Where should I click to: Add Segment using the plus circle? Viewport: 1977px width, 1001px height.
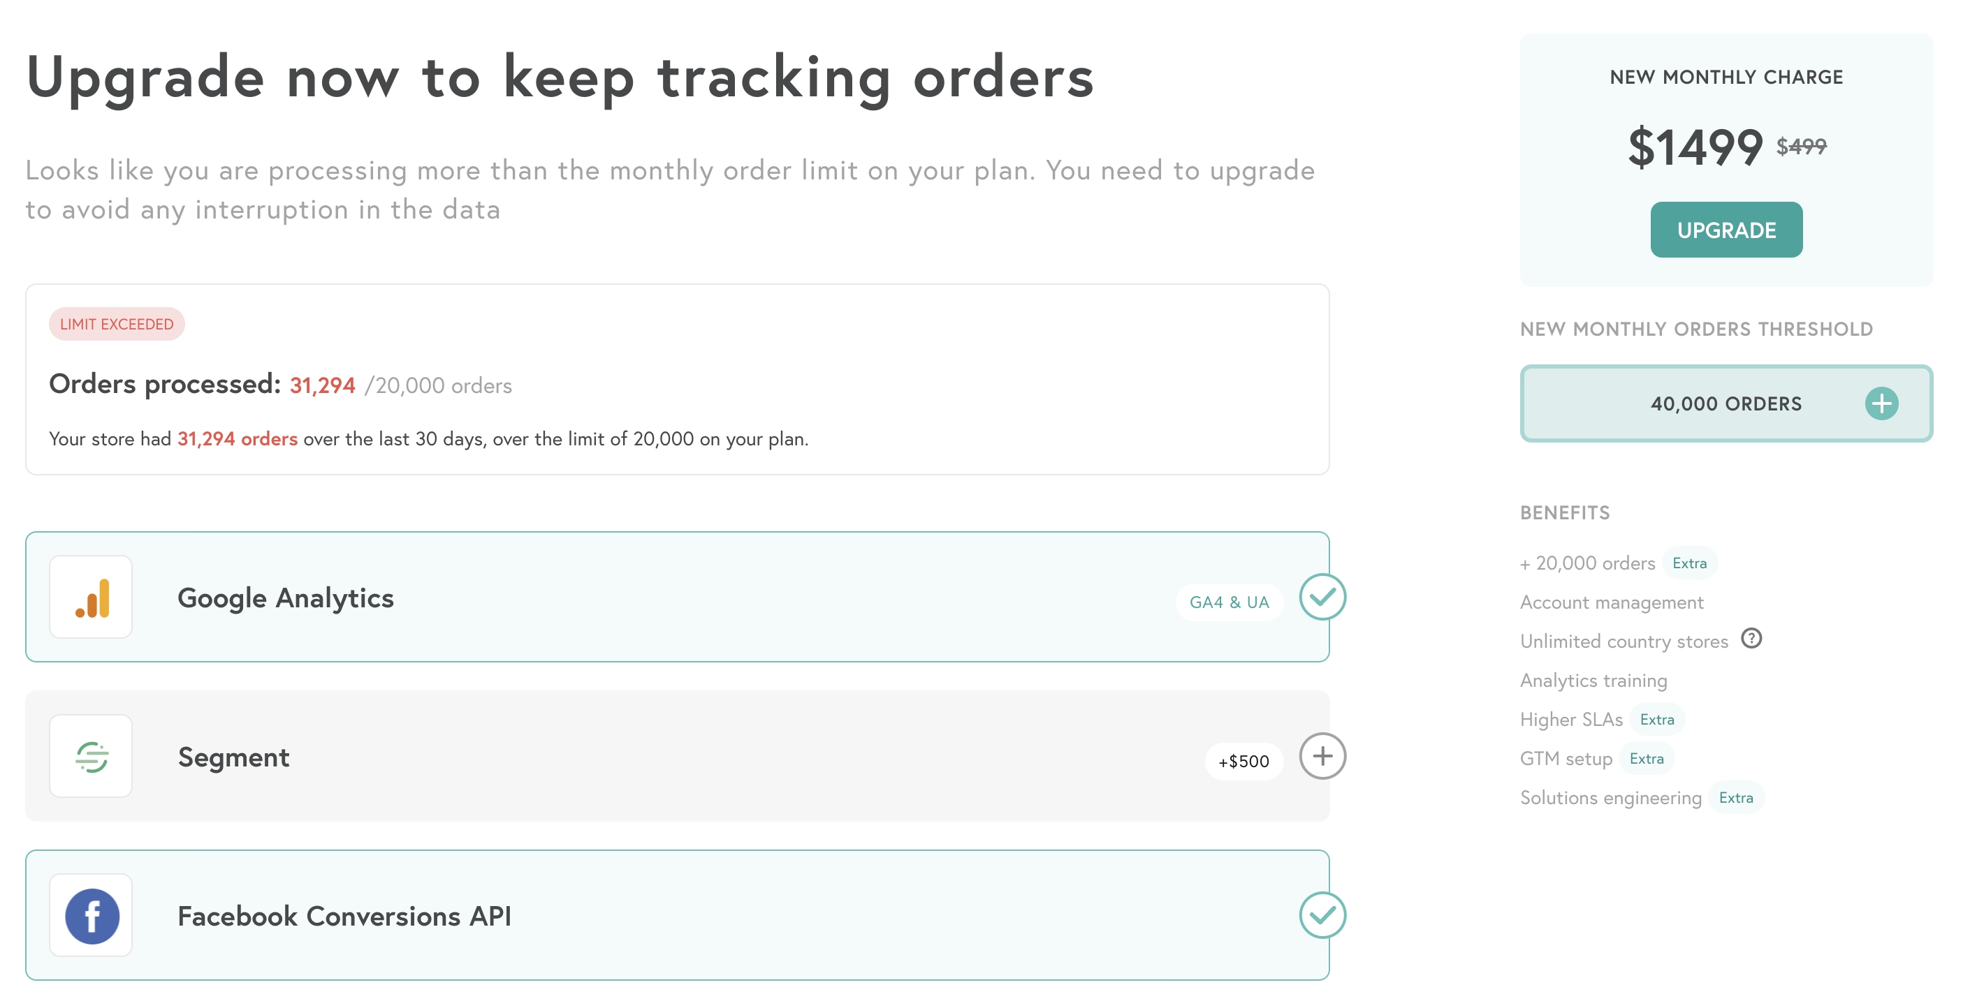pyautogui.click(x=1322, y=756)
